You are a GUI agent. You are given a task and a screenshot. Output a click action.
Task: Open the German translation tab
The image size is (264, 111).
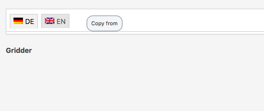coord(24,21)
